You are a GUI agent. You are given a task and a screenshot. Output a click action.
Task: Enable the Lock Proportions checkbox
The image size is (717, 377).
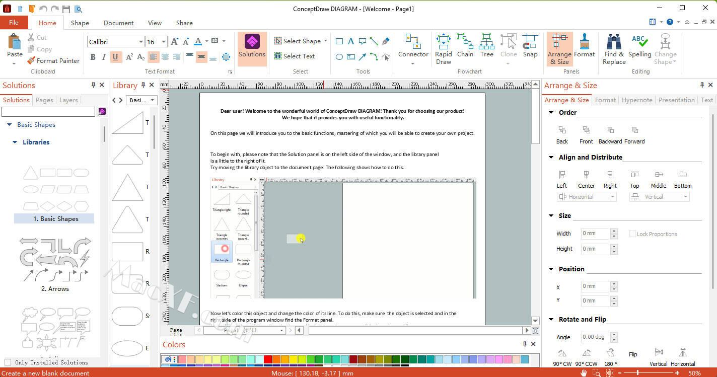(633, 234)
